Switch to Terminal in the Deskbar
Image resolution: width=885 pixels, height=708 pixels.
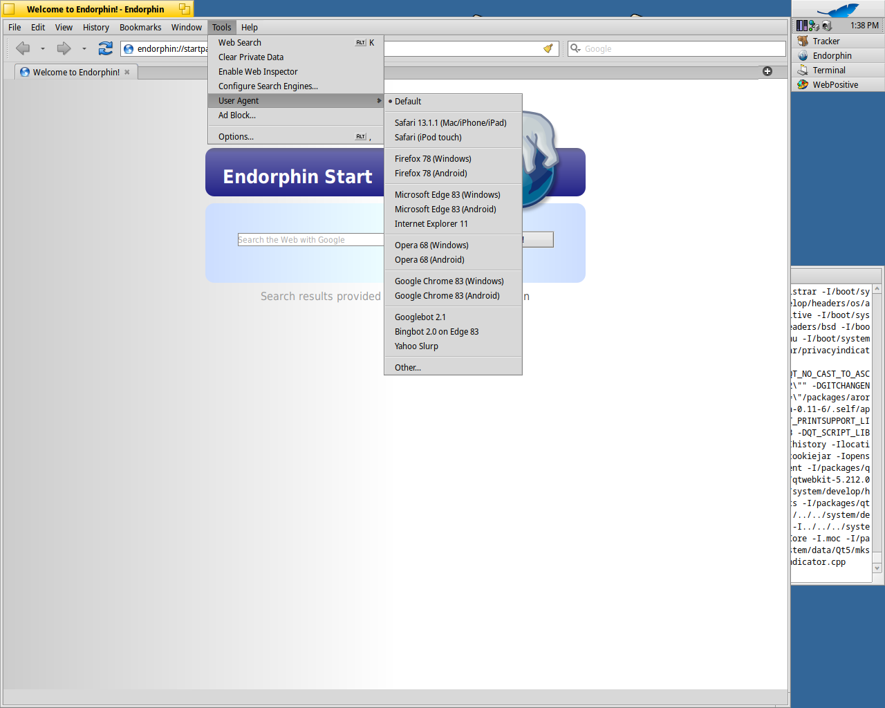[x=838, y=70]
